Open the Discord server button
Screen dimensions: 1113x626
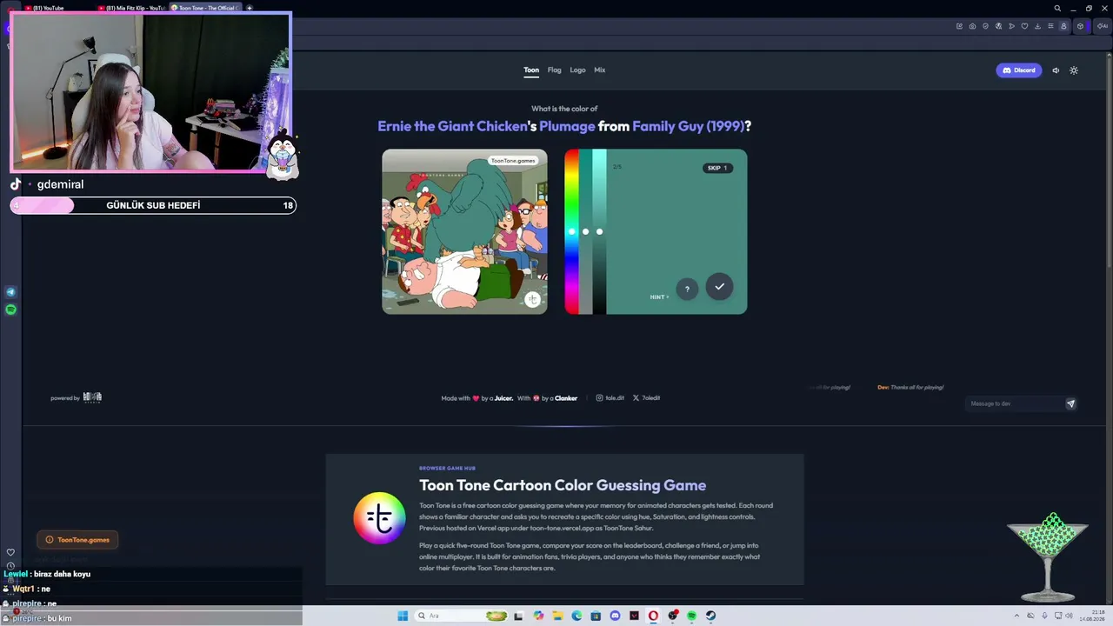[x=1018, y=70]
